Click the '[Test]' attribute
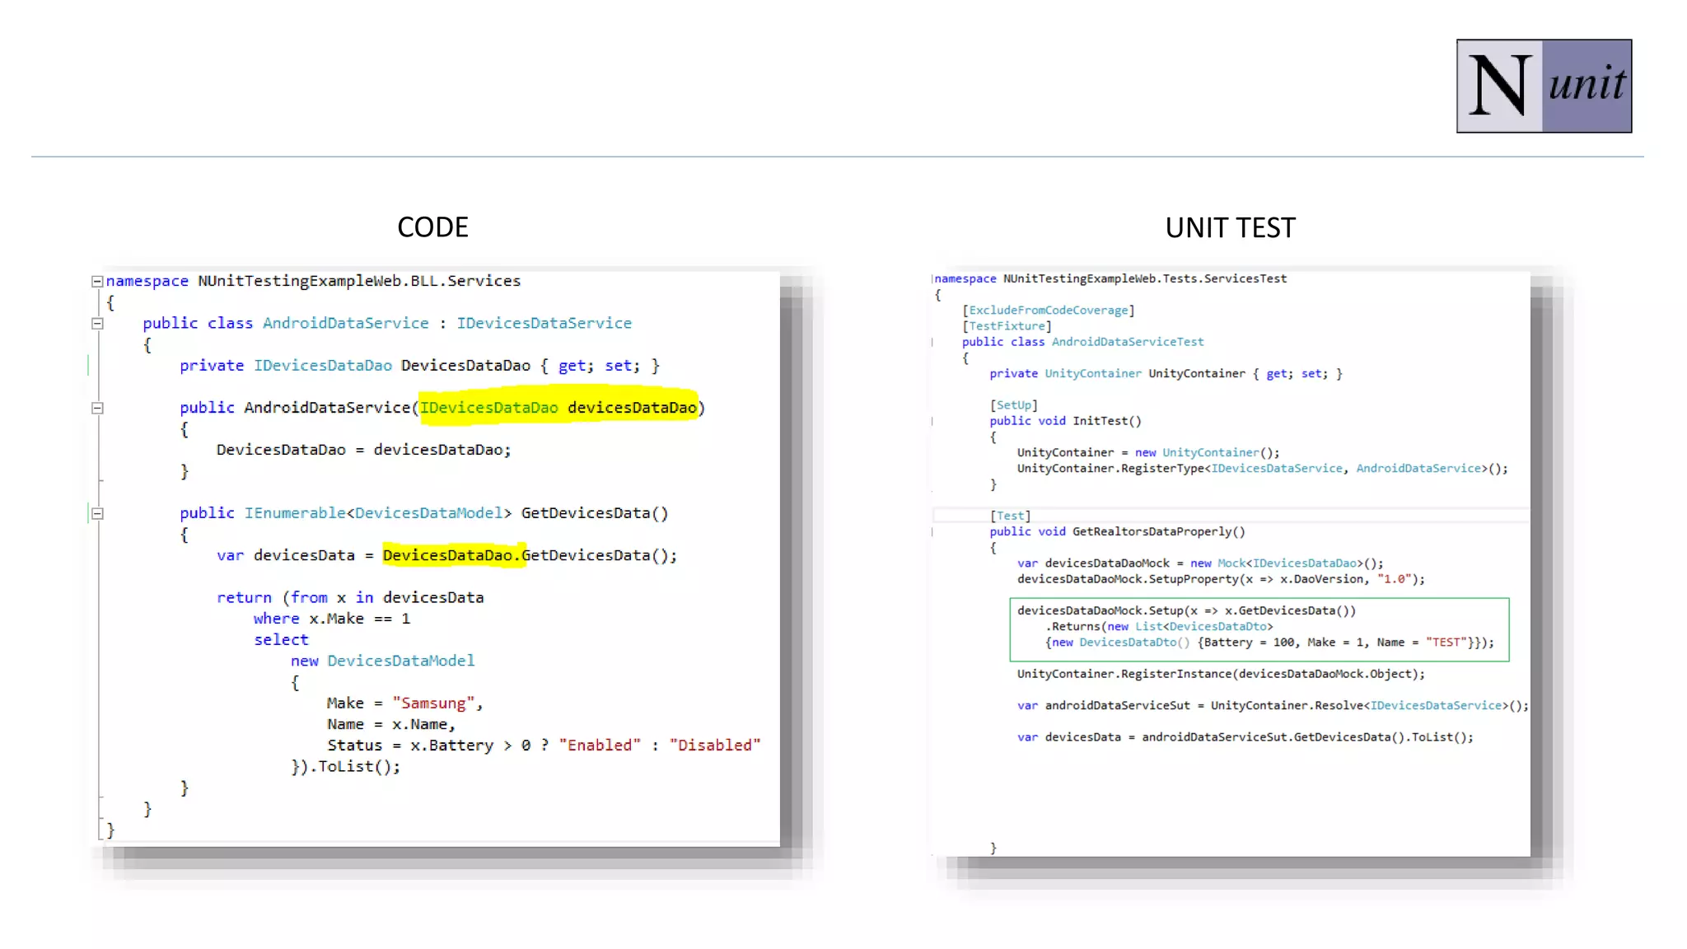Image resolution: width=1687 pixels, height=949 pixels. point(1010,516)
